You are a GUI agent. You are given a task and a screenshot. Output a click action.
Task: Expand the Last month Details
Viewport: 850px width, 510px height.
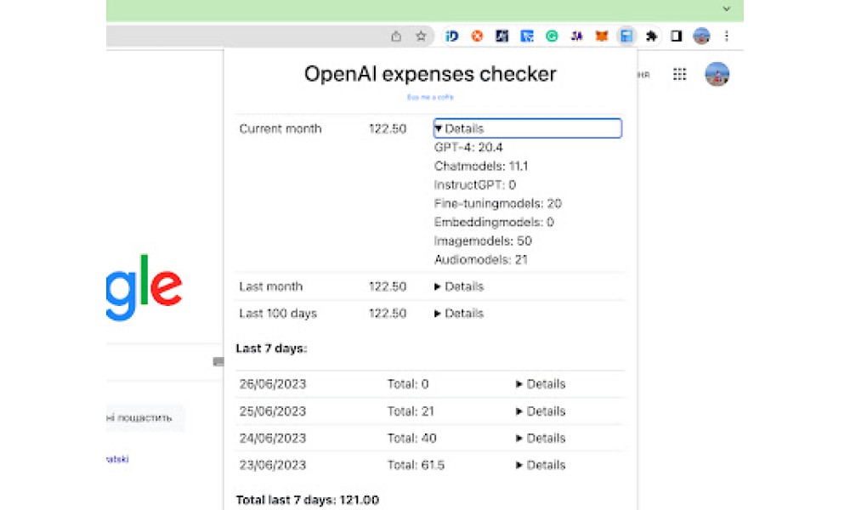point(459,286)
